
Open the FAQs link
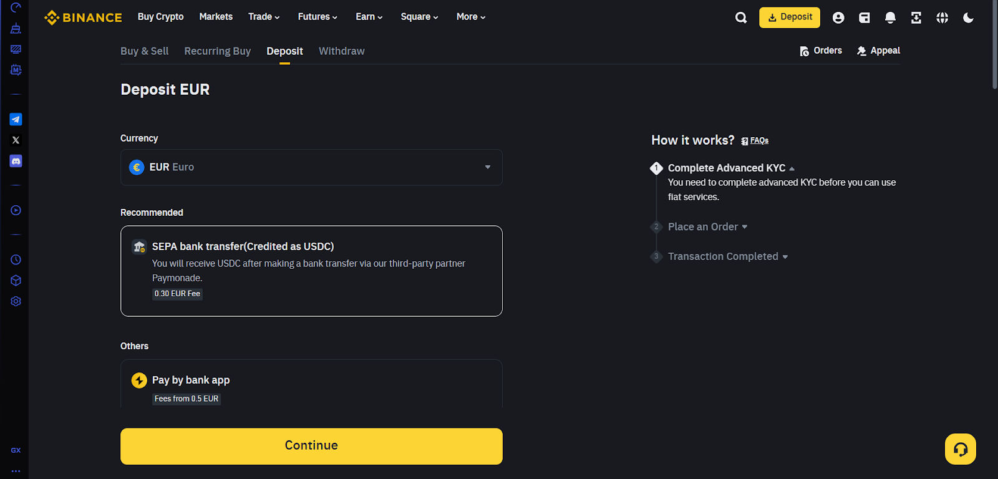point(755,140)
